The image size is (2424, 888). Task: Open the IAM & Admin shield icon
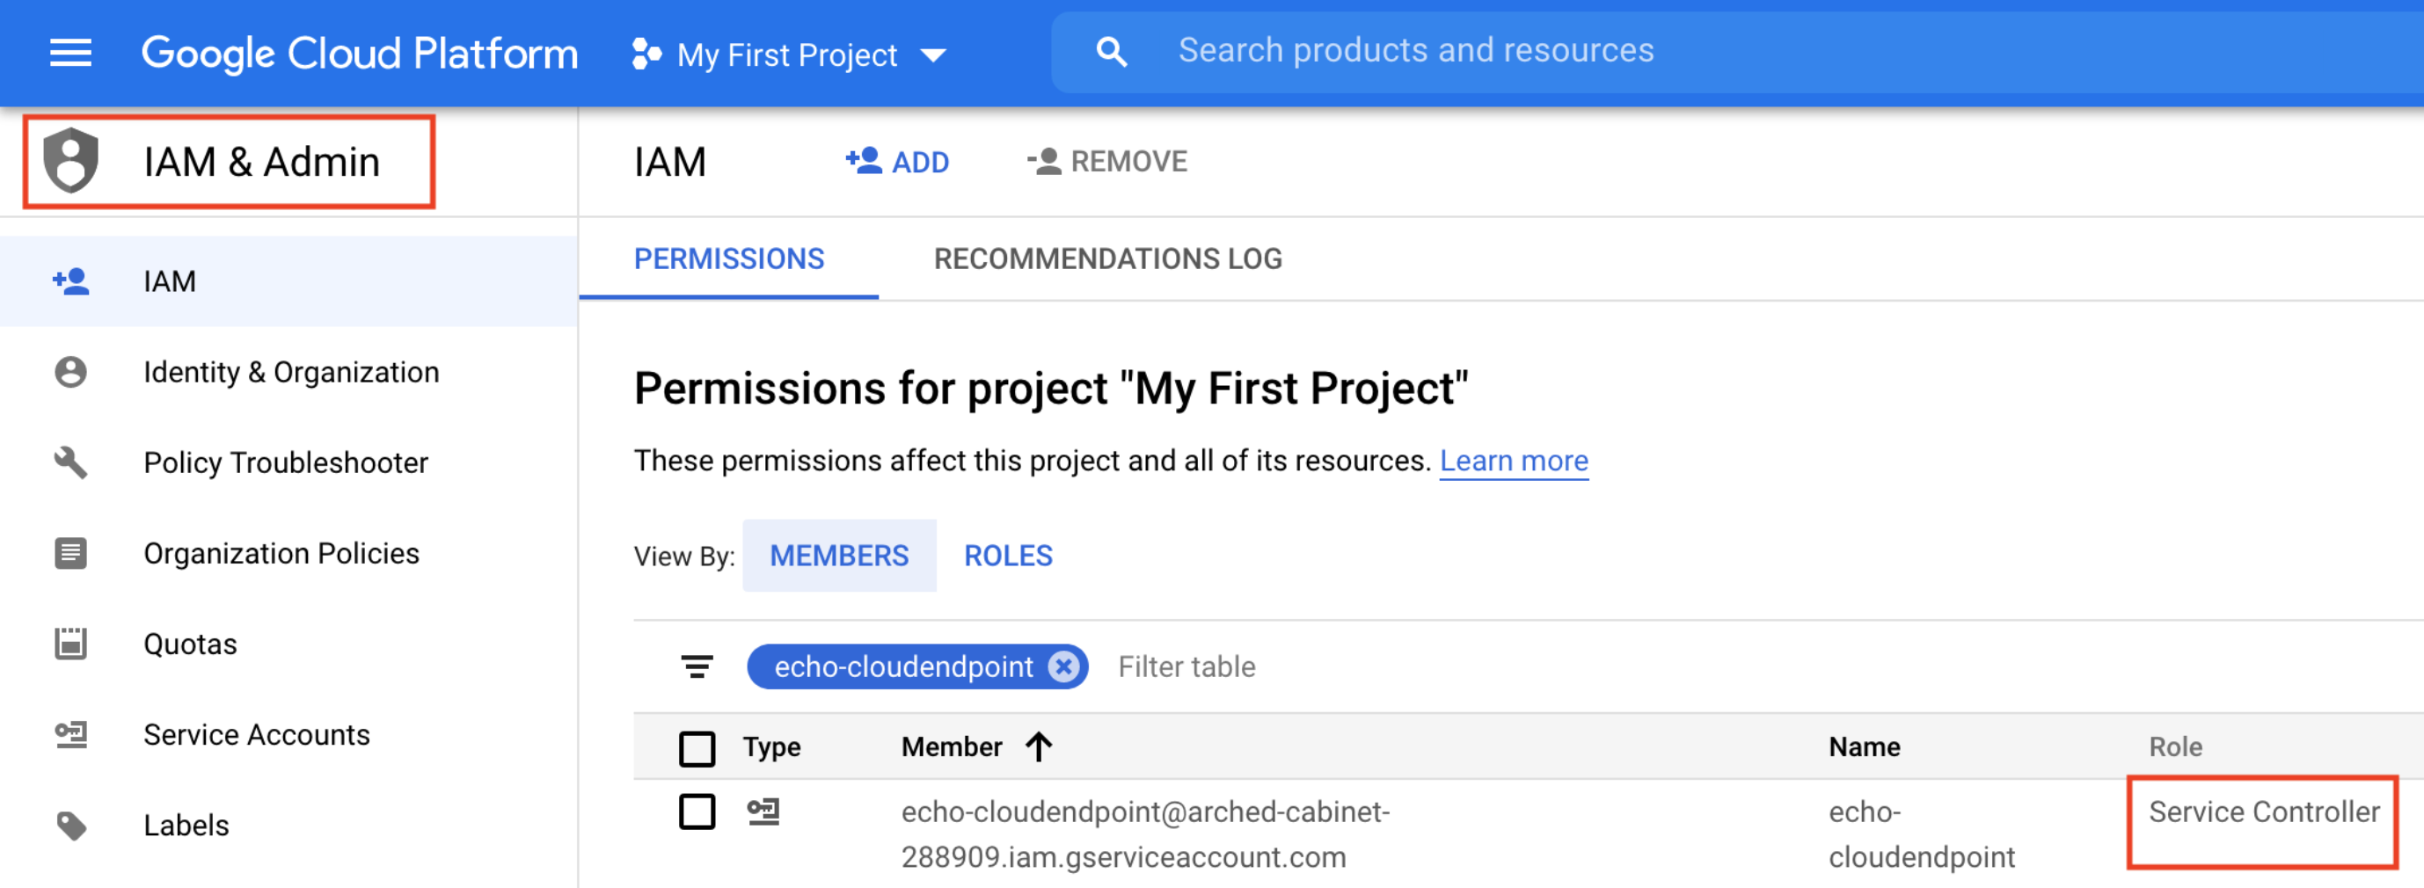70,160
